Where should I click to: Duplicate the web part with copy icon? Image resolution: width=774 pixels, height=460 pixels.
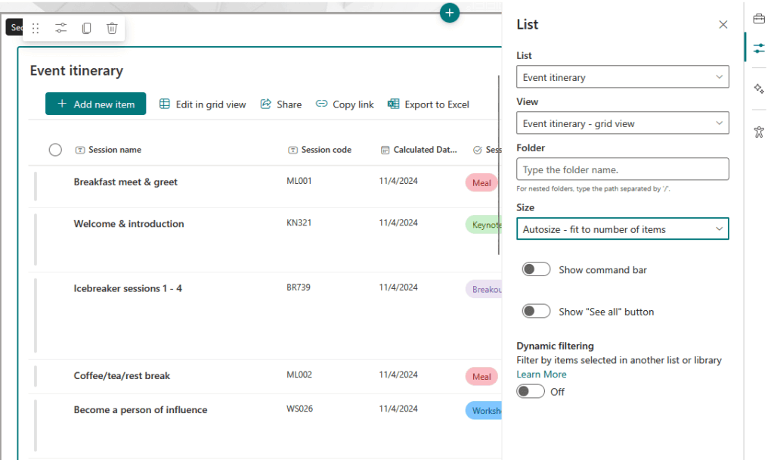tap(86, 28)
